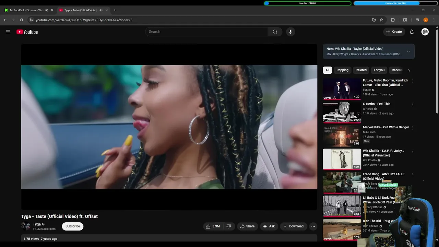This screenshot has height=247, width=439.
Task: Mute the Tyga Taste tab audio
Action: tap(101, 10)
